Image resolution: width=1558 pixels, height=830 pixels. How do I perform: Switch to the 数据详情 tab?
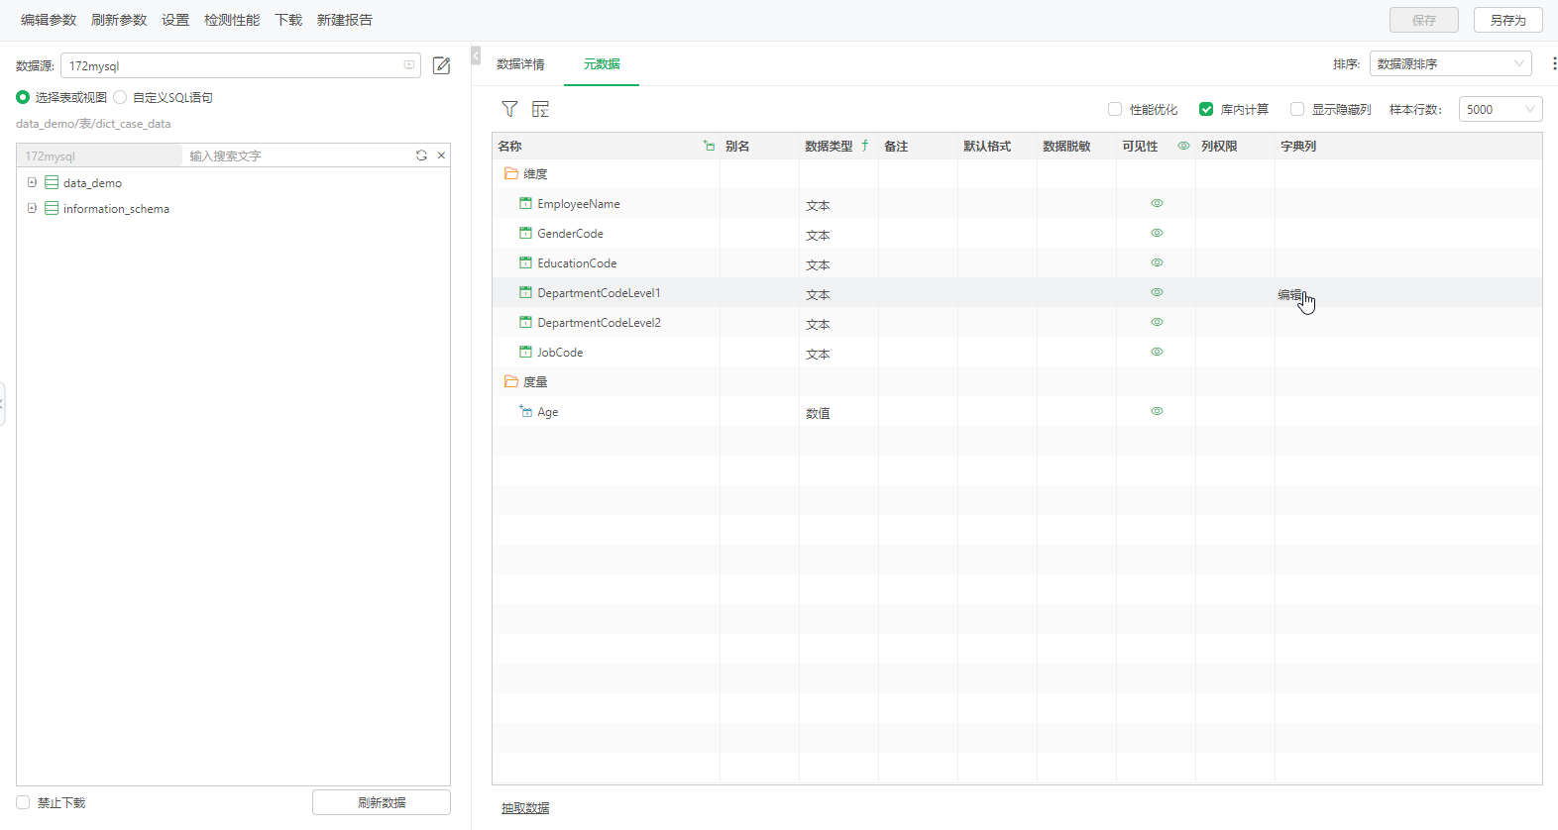pyautogui.click(x=520, y=64)
